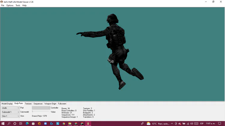This screenshot has height=126, width=225.
Task: Expand the studio Part dropdown
Action: click(x=10, y=108)
